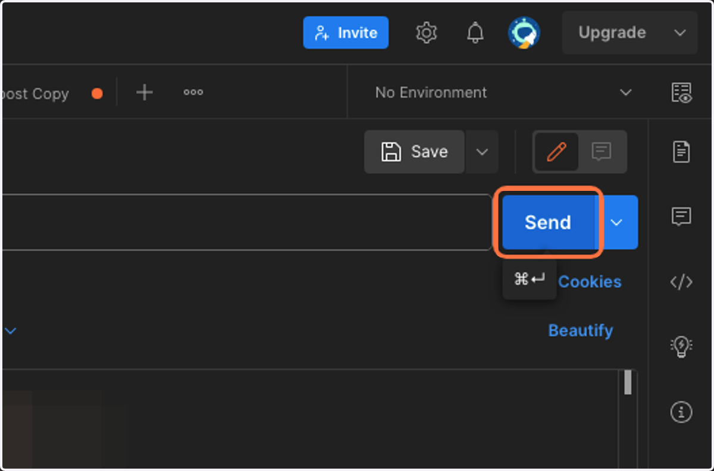714x471 pixels.
Task: Open the Cookies link
Action: pos(590,282)
